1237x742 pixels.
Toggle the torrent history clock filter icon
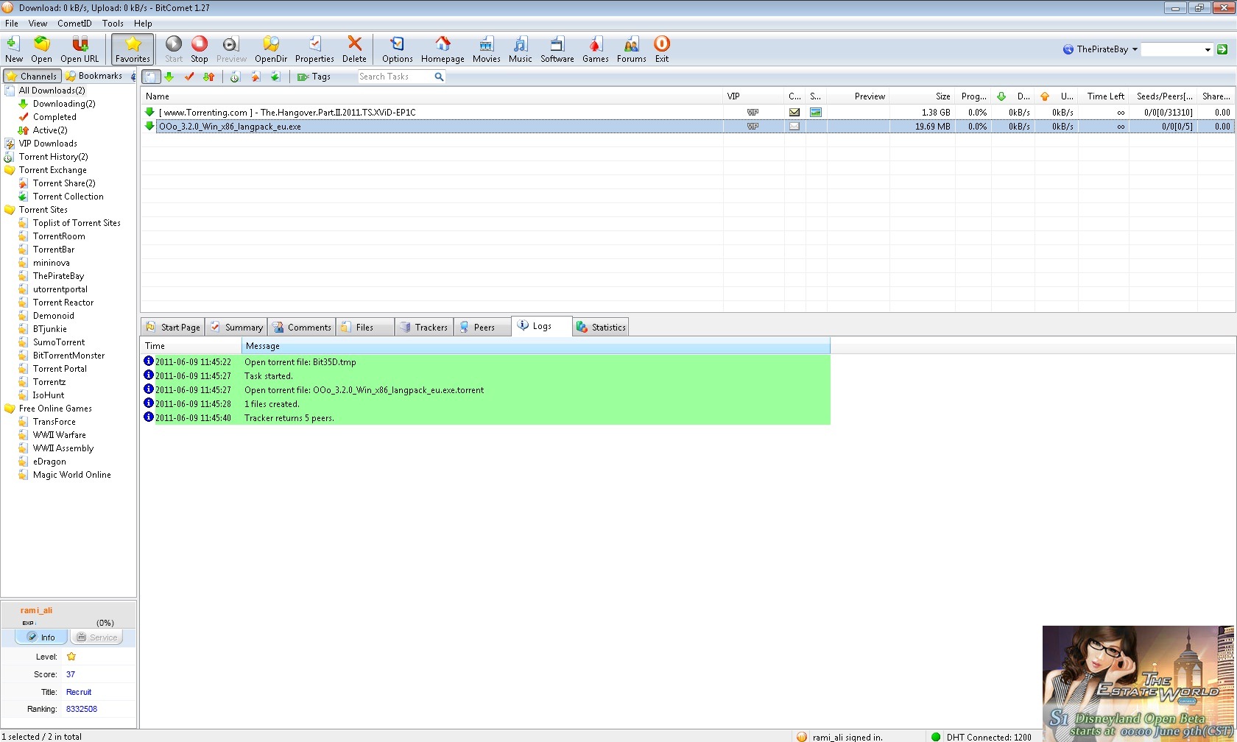(x=235, y=77)
